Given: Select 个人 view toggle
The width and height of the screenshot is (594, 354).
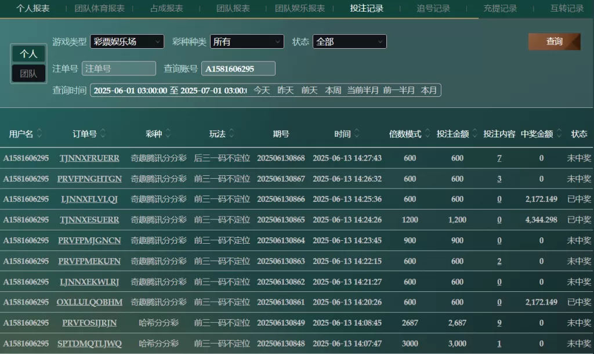Looking at the screenshot, I should (28, 54).
